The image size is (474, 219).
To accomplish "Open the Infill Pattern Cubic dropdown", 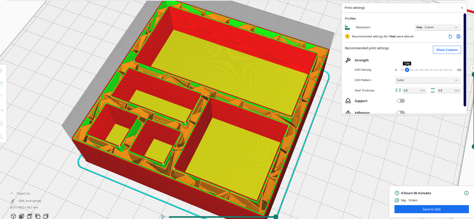I will click(428, 80).
